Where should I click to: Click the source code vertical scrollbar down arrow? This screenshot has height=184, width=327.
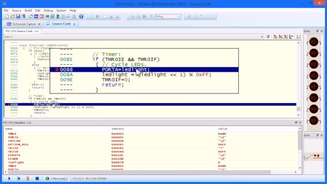(298, 115)
